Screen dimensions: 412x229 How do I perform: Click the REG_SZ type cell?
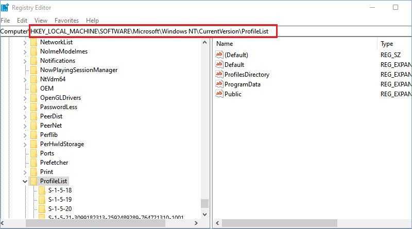390,55
